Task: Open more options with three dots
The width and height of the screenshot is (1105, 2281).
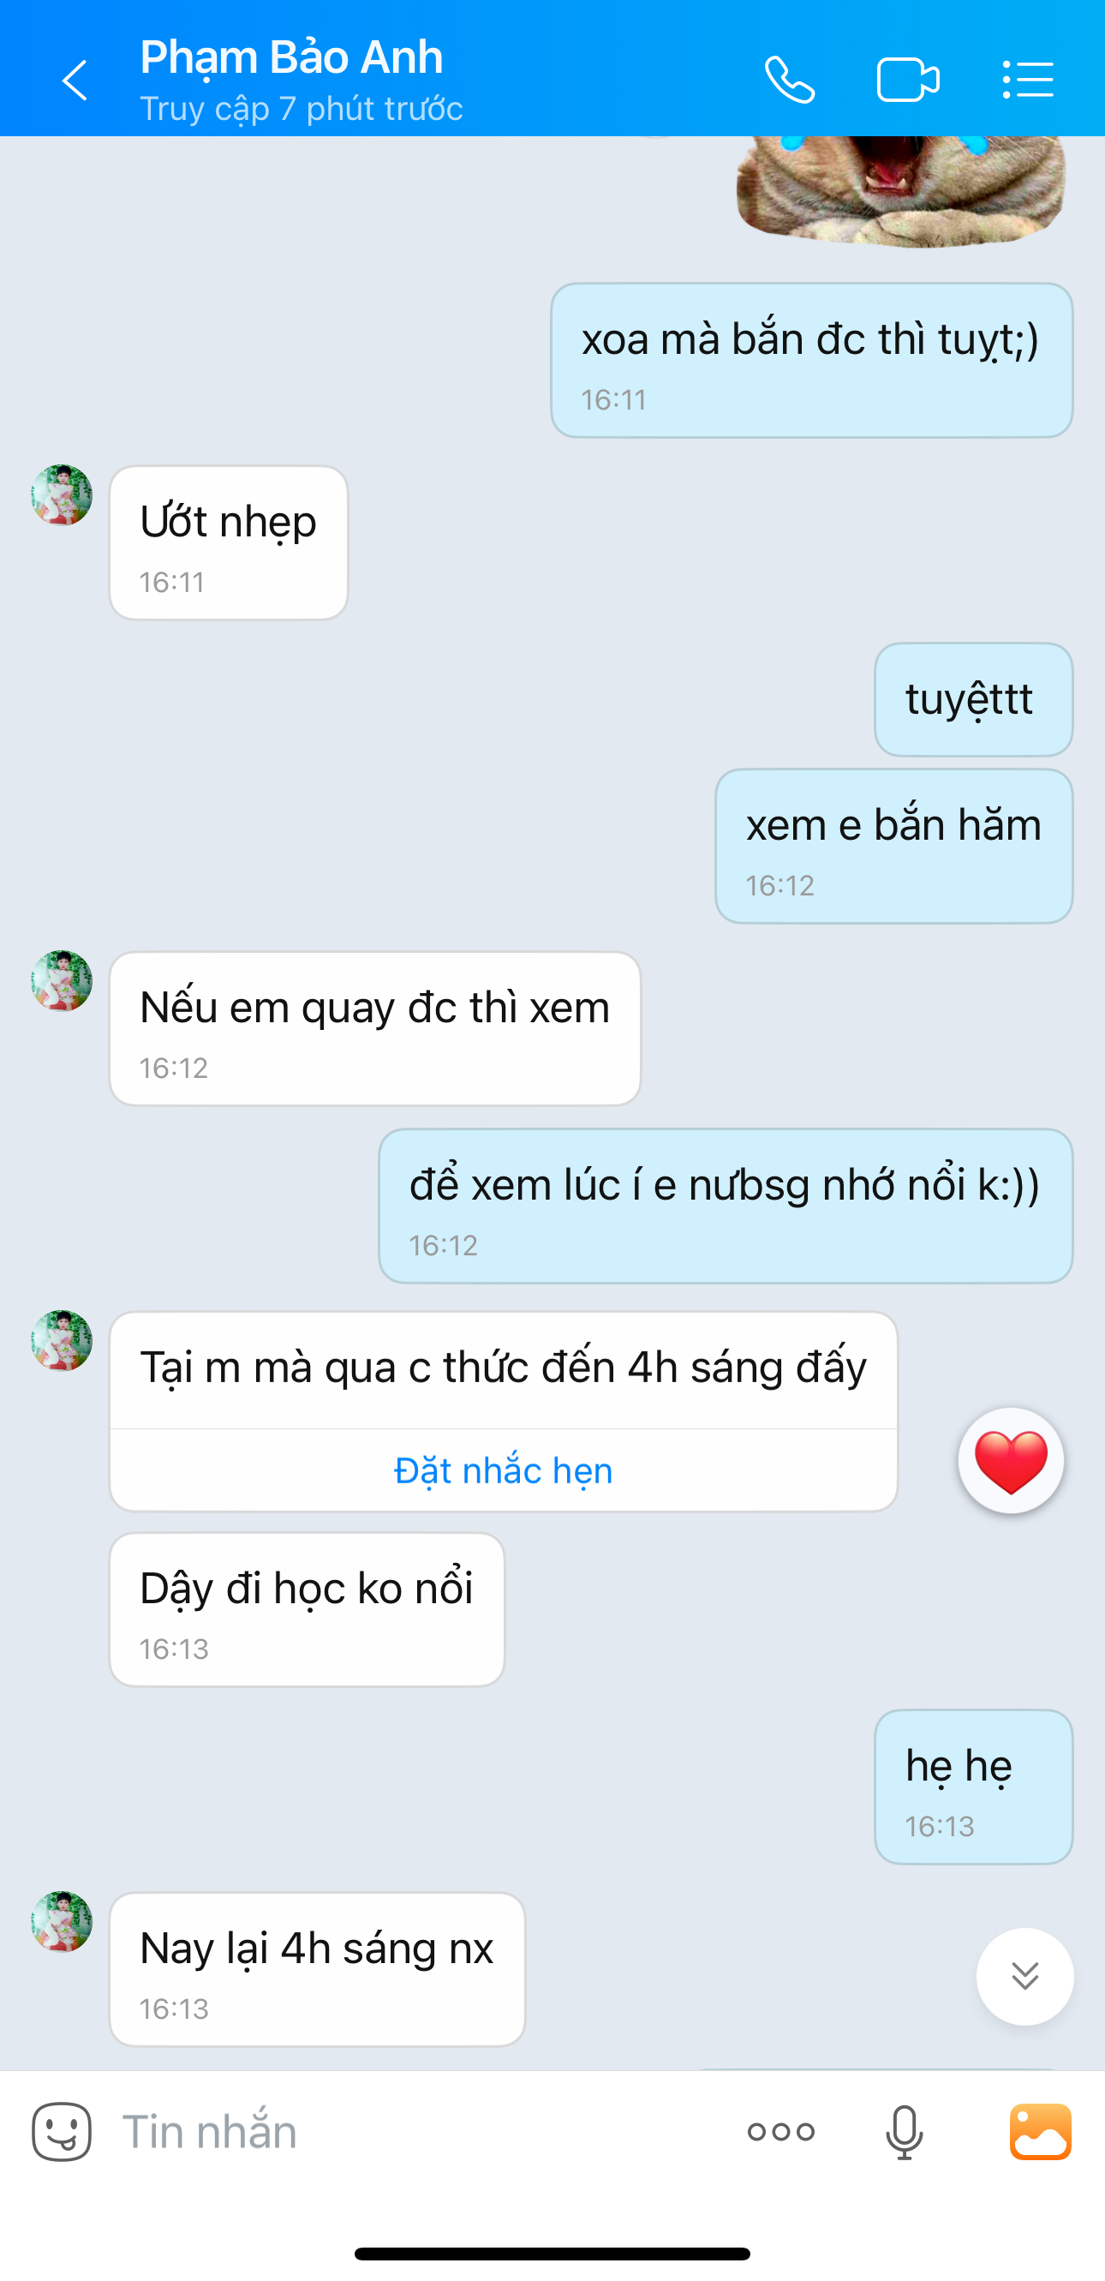Action: tap(780, 2131)
